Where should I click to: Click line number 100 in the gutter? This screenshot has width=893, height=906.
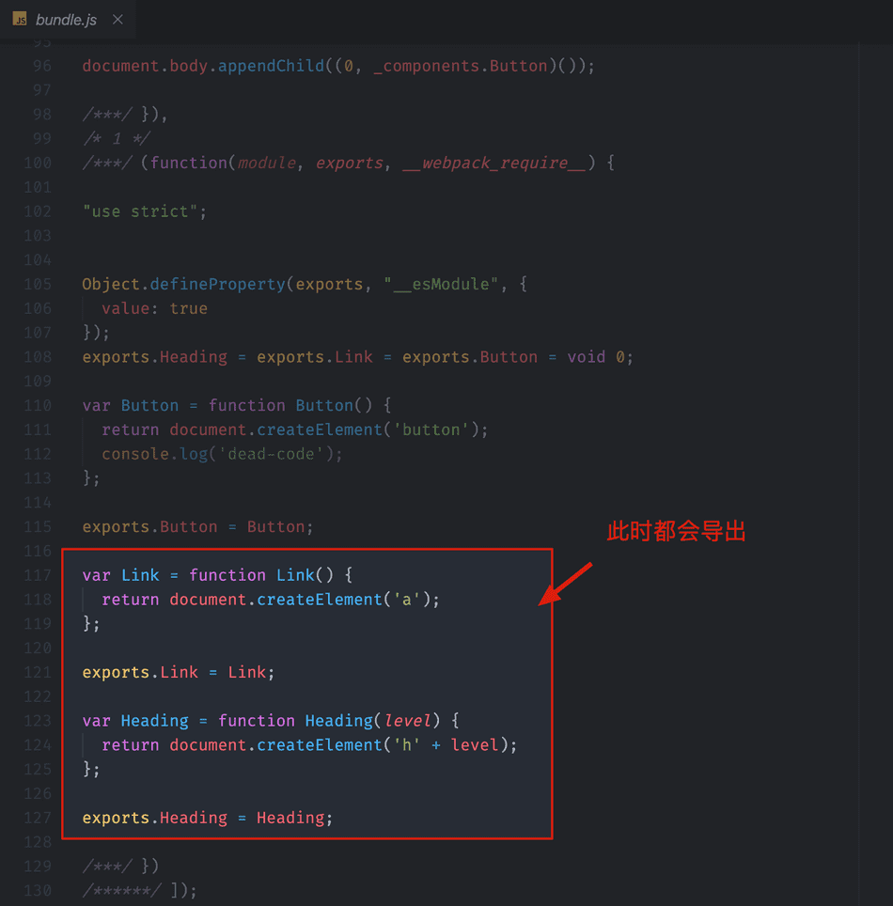pyautogui.click(x=38, y=163)
